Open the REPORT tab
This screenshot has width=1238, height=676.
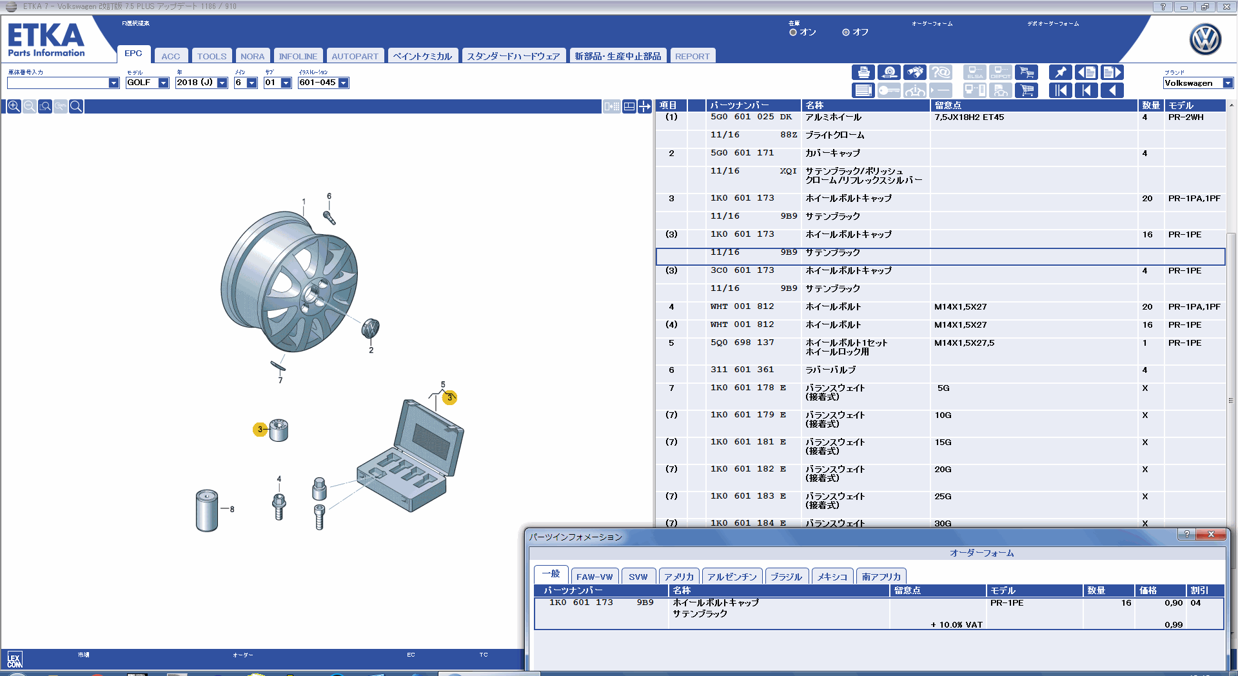click(x=693, y=56)
